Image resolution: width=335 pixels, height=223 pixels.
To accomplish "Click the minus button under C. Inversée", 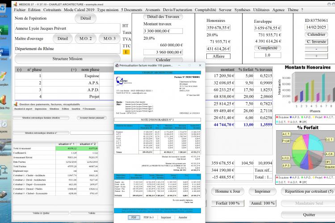I will point(316,49).
